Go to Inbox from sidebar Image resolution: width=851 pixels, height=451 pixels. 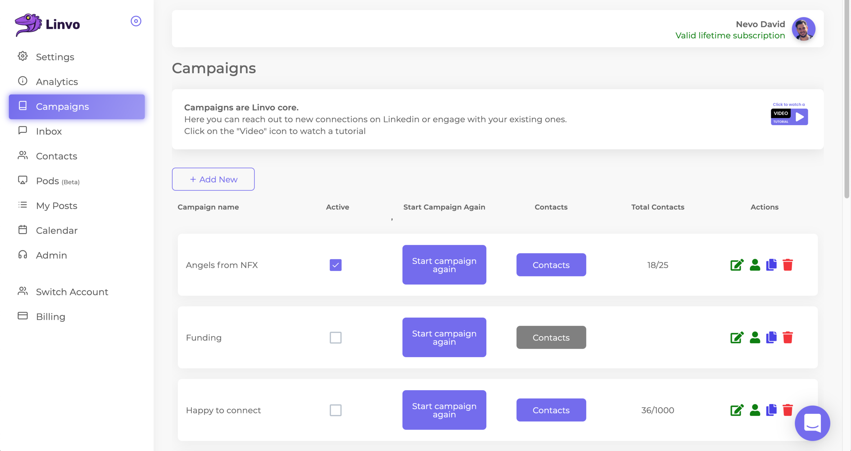49,131
